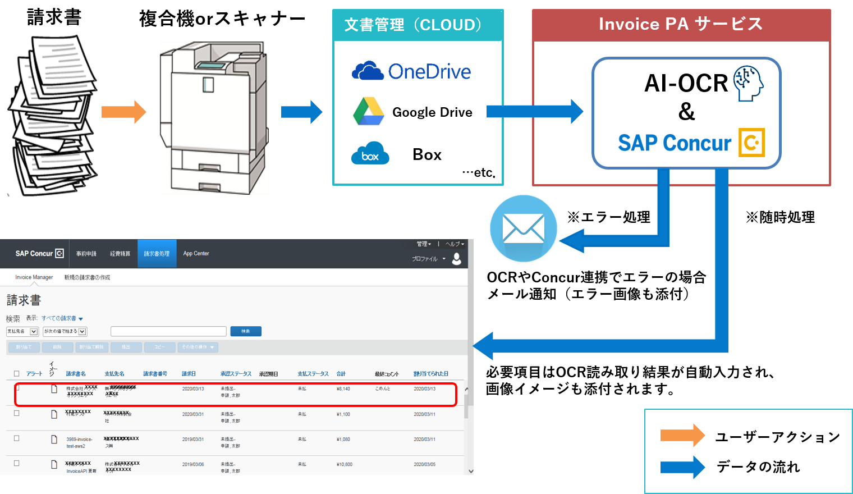Open the image icon for 3989-invoice-test-aws2
Viewport: 853px width, 494px height.
(x=54, y=440)
